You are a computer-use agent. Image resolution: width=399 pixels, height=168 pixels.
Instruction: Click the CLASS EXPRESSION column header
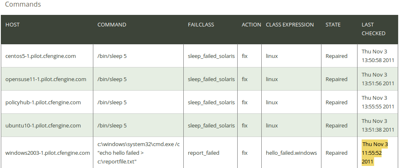[290, 24]
